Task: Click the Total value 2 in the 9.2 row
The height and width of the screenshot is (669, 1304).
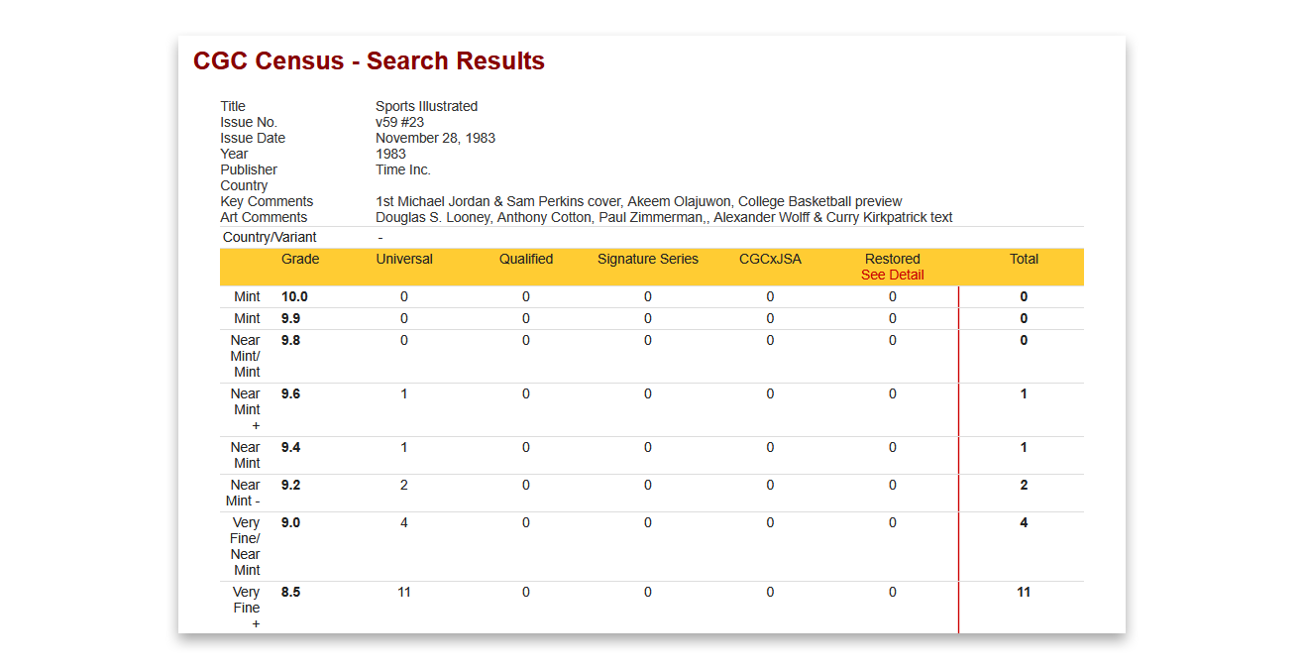Action: pos(1024,485)
